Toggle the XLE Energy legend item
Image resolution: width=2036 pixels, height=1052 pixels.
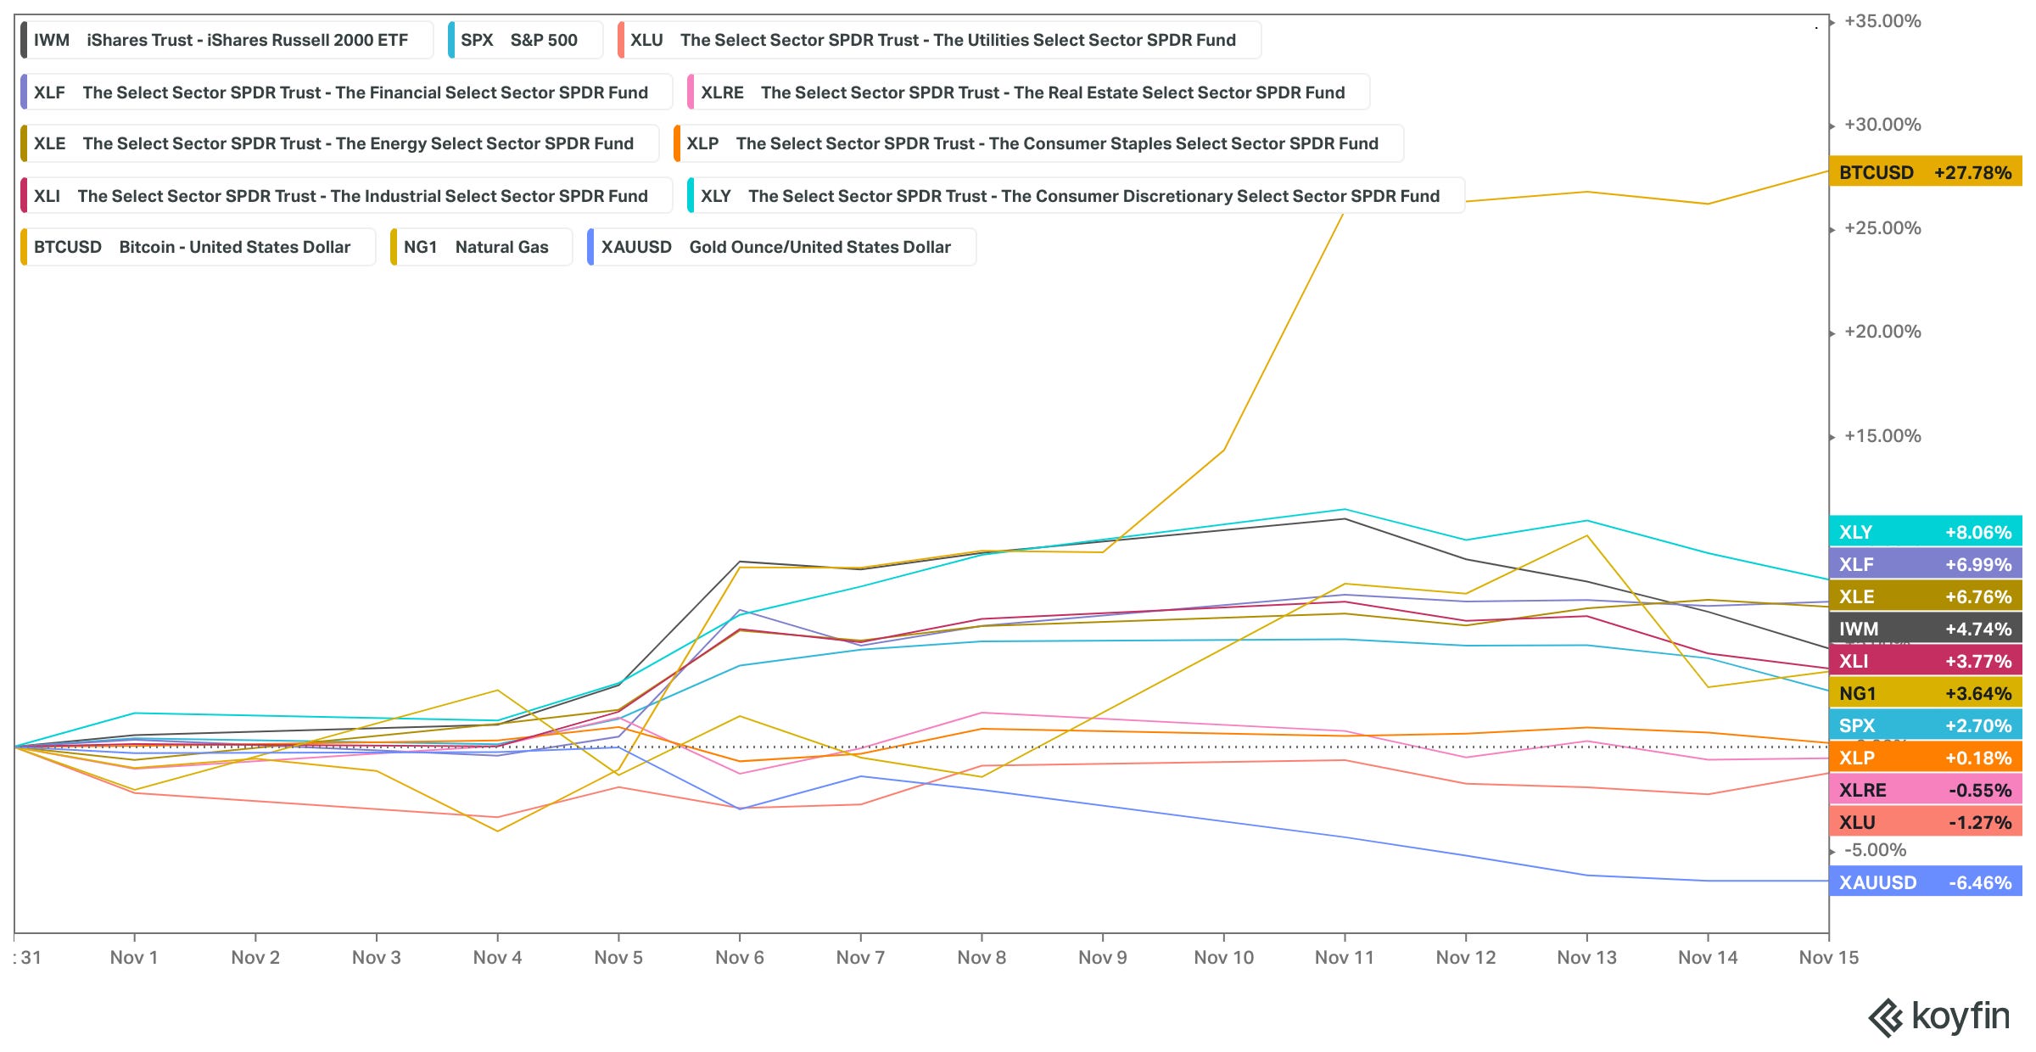pyautogui.click(x=339, y=143)
